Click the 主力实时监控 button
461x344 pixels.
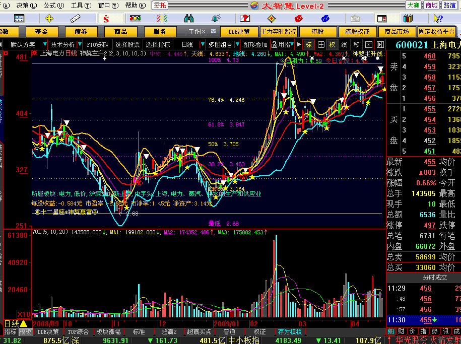[278, 31]
